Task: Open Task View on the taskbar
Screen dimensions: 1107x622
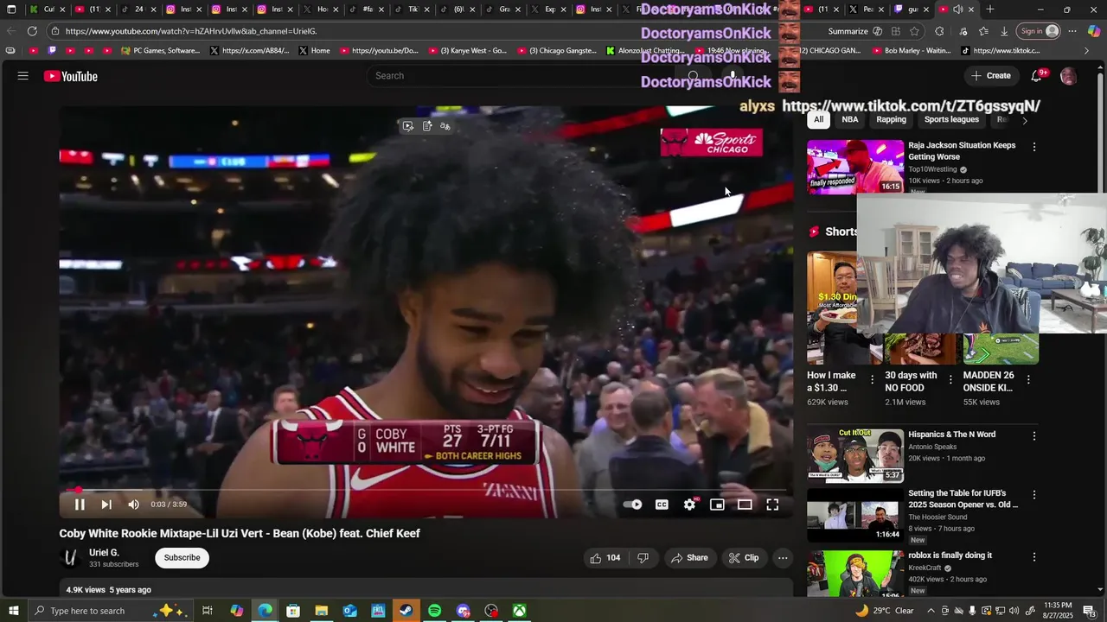Action: pyautogui.click(x=208, y=611)
